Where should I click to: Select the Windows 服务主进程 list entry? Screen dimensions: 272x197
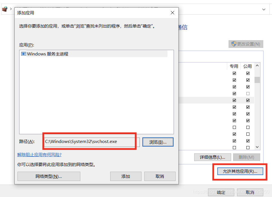pos(94,54)
